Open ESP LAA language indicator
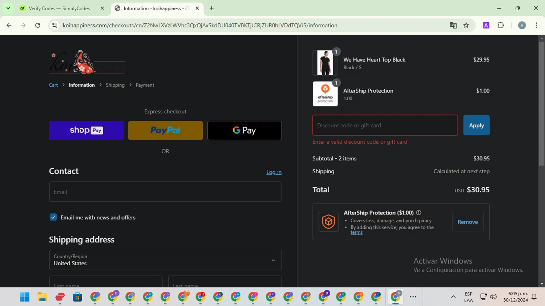545x306 pixels. [468, 297]
